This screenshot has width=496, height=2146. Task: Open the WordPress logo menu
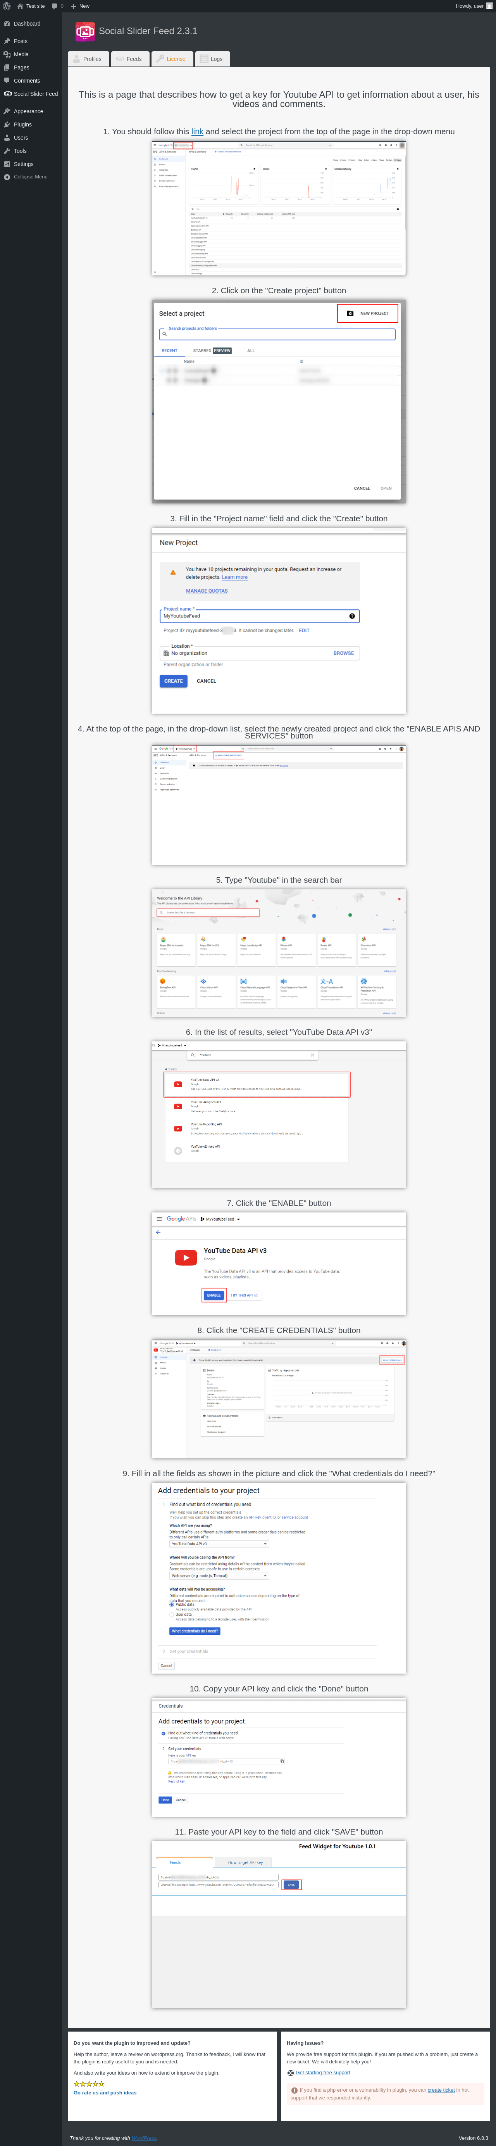click(x=7, y=6)
